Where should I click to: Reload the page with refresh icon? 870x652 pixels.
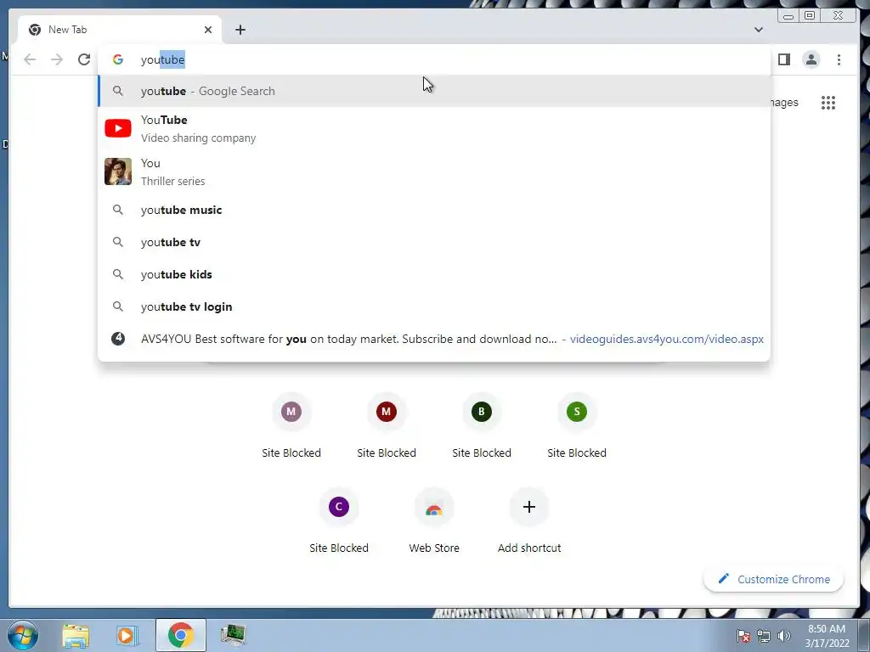[x=84, y=59]
